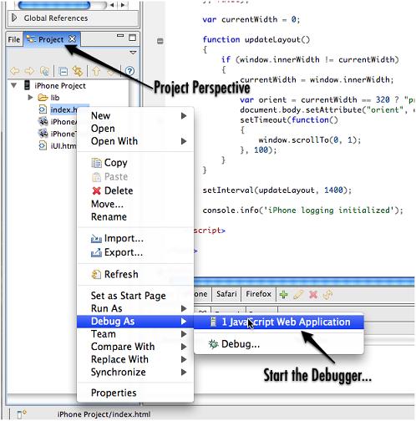The width and height of the screenshot is (416, 421).
Task: Click the "setInterval(updateLayout, 1400);" code line
Action: coord(277,190)
